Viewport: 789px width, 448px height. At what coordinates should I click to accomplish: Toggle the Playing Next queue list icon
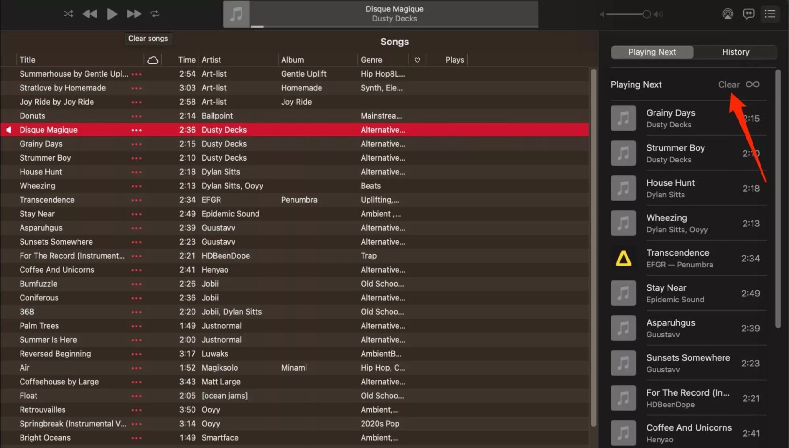[770, 14]
